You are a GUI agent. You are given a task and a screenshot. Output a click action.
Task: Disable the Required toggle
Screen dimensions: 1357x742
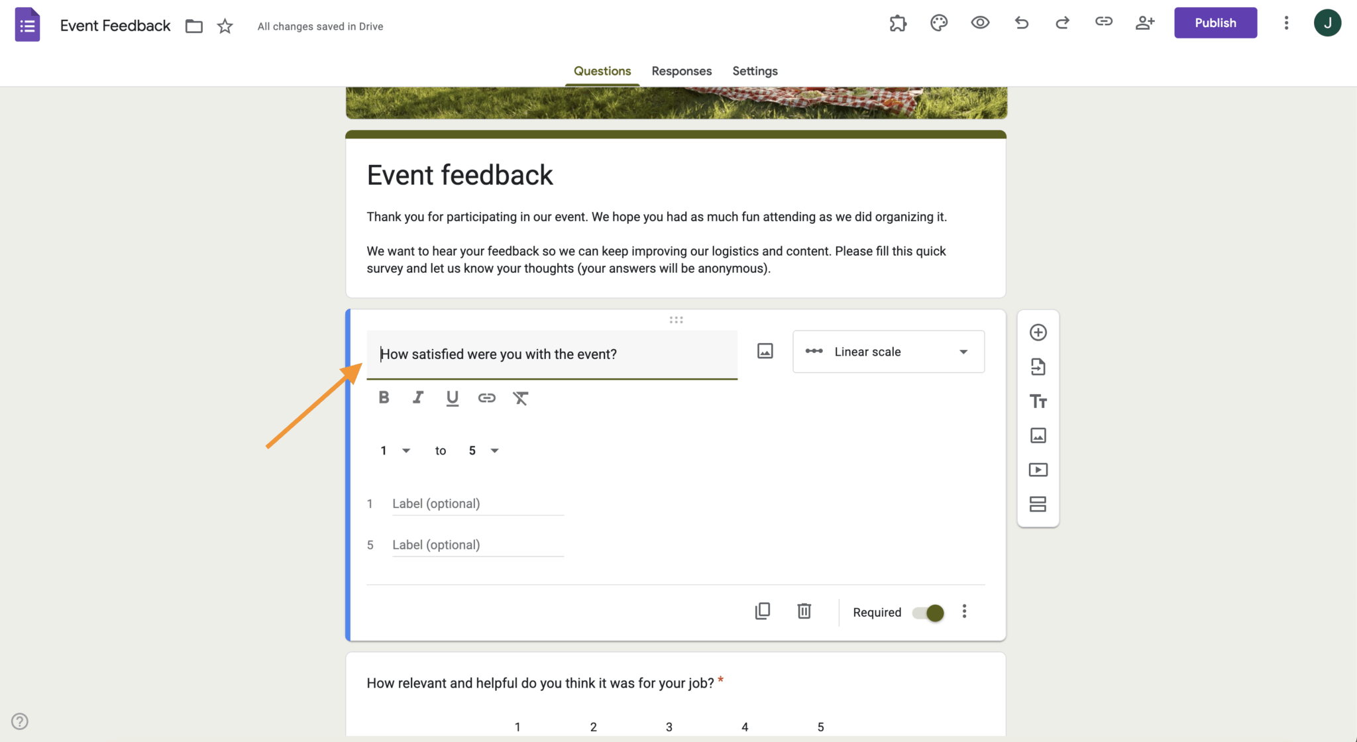pyautogui.click(x=928, y=612)
